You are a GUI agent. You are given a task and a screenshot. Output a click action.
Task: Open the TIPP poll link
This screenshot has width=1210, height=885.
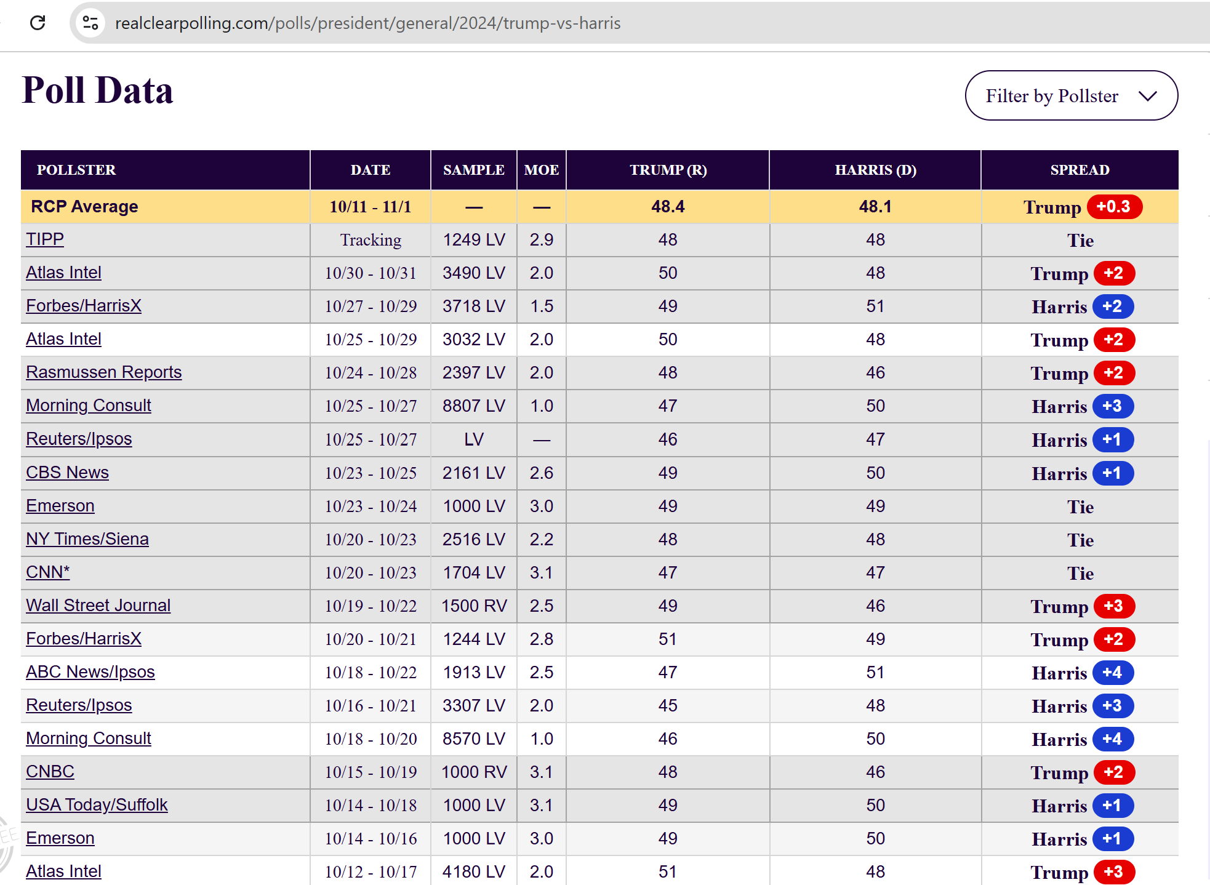pos(44,239)
